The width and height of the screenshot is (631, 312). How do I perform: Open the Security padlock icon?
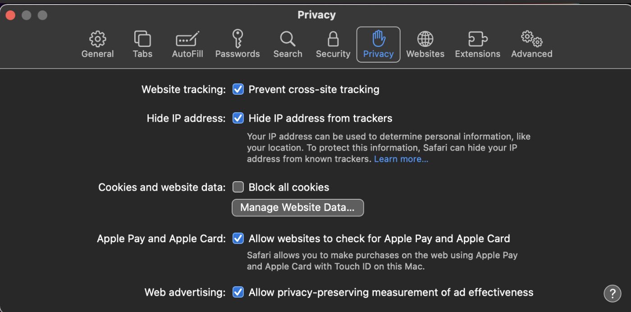coord(333,40)
